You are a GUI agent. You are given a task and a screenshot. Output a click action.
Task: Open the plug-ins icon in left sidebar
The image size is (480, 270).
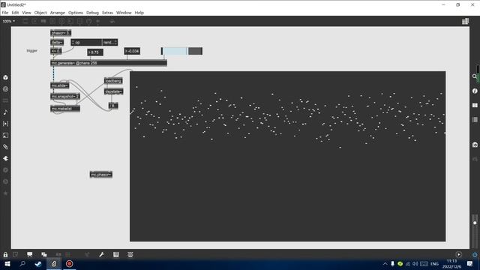(x=5, y=158)
